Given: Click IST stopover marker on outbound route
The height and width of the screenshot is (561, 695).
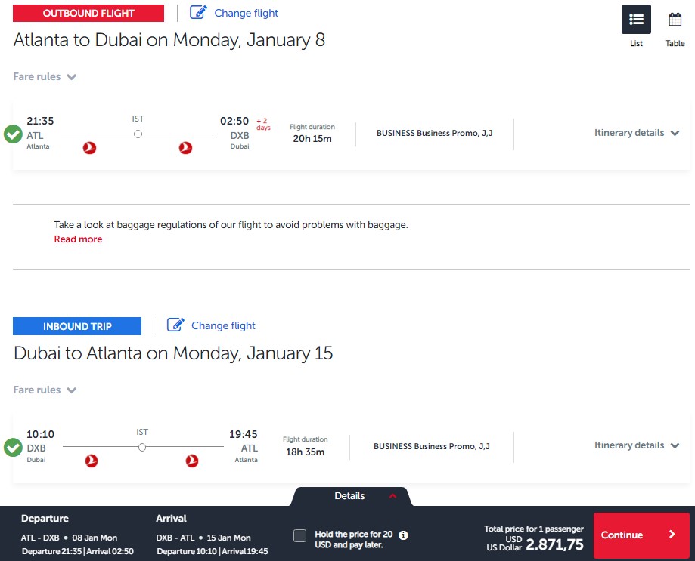Looking at the screenshot, I should tap(138, 134).
